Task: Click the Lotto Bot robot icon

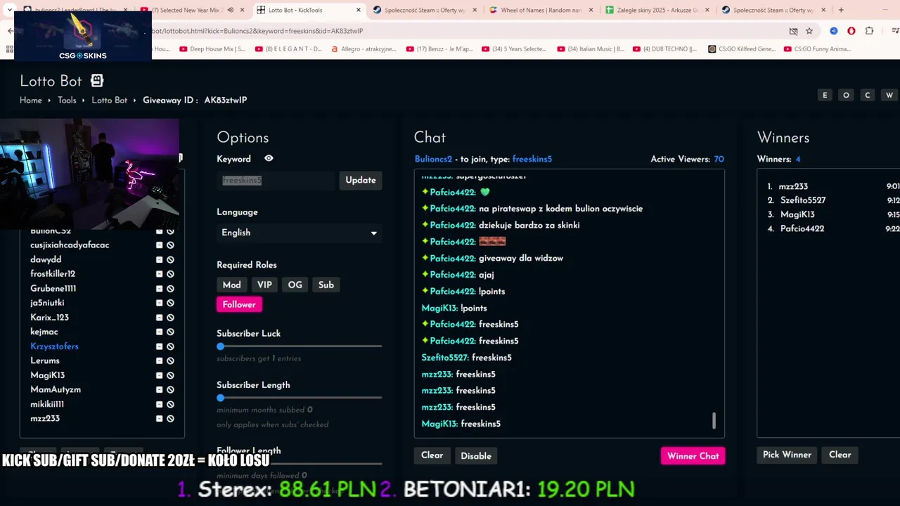Action: coord(97,81)
